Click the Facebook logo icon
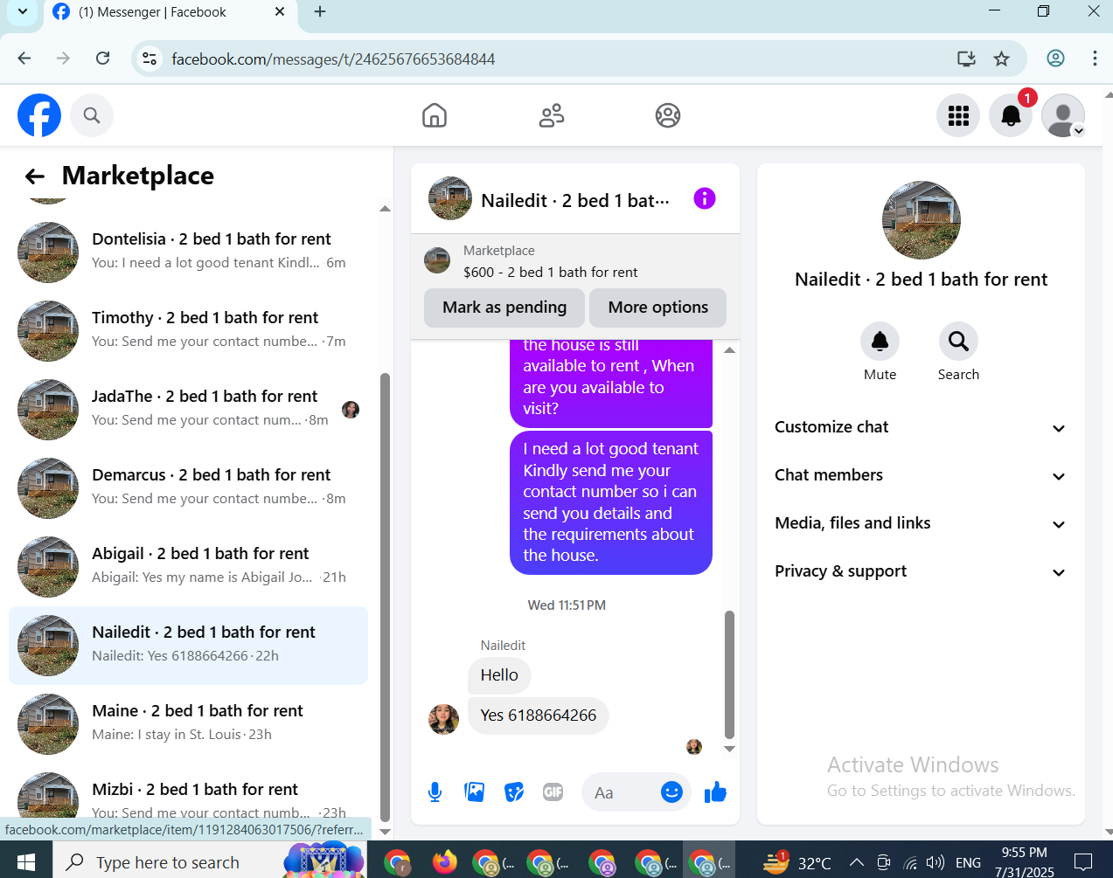The width and height of the screenshot is (1113, 878). 39,115
